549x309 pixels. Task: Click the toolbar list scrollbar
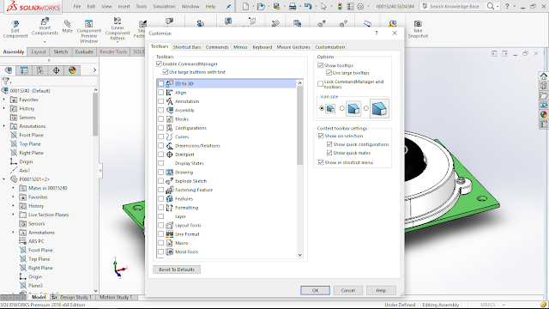click(x=299, y=125)
